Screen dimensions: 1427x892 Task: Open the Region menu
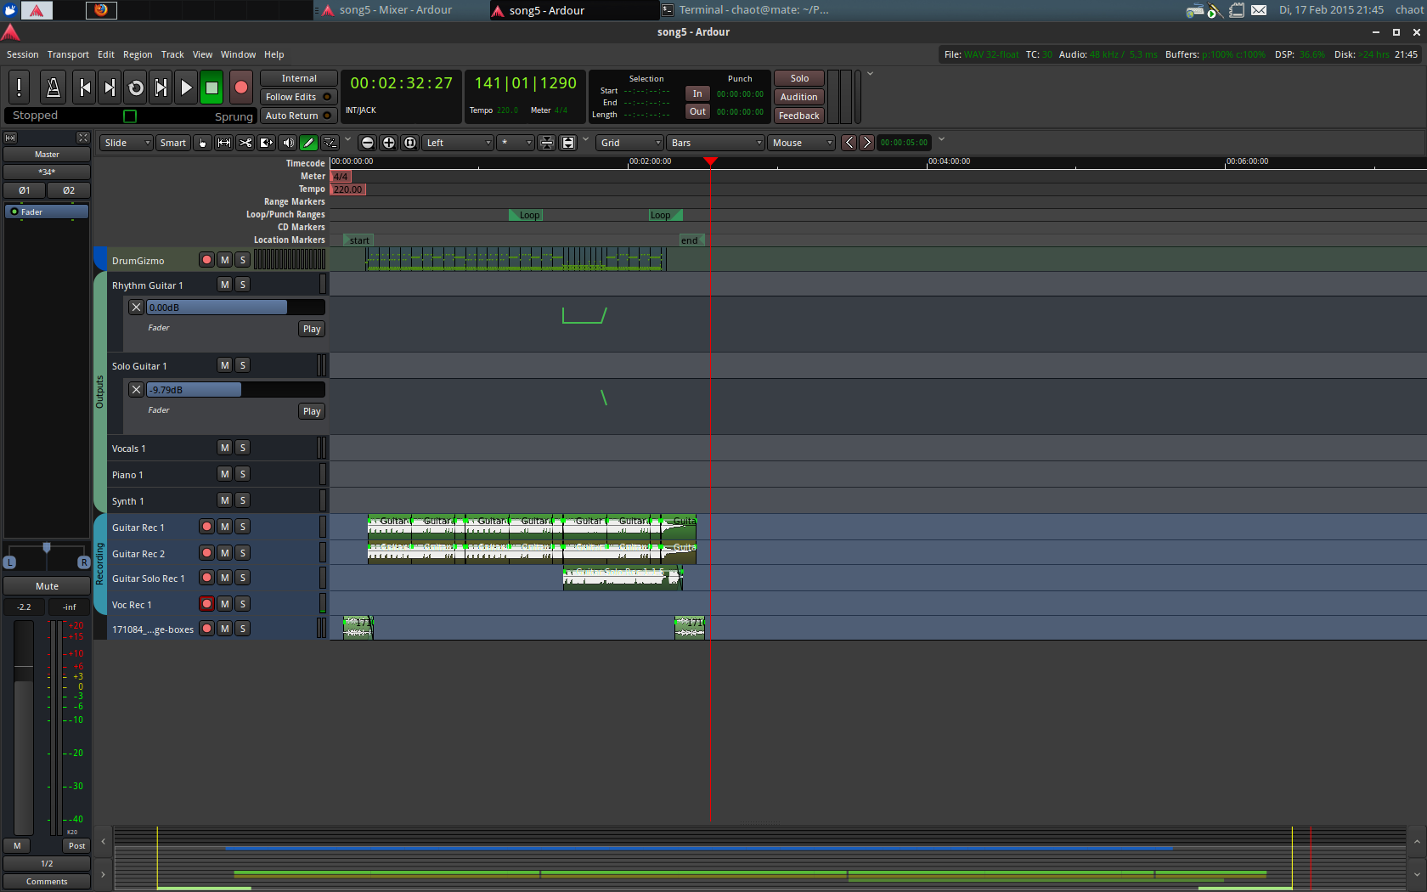click(138, 54)
